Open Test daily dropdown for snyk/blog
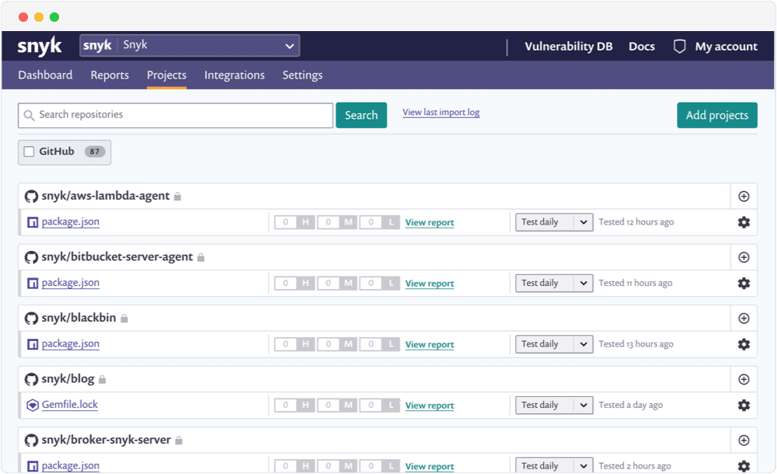Screen dimensions: 777x474 coord(554,405)
